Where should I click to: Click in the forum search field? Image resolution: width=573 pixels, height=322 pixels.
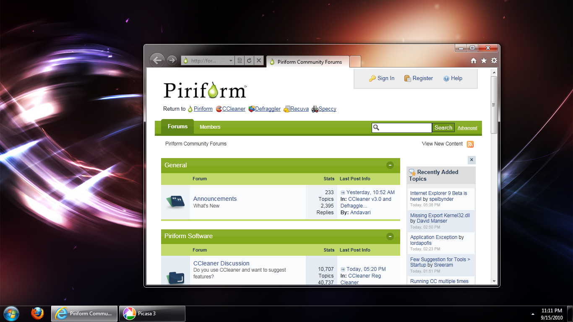point(402,128)
